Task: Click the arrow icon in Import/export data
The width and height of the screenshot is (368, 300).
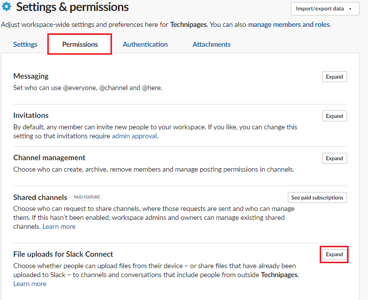Action: click(350, 9)
